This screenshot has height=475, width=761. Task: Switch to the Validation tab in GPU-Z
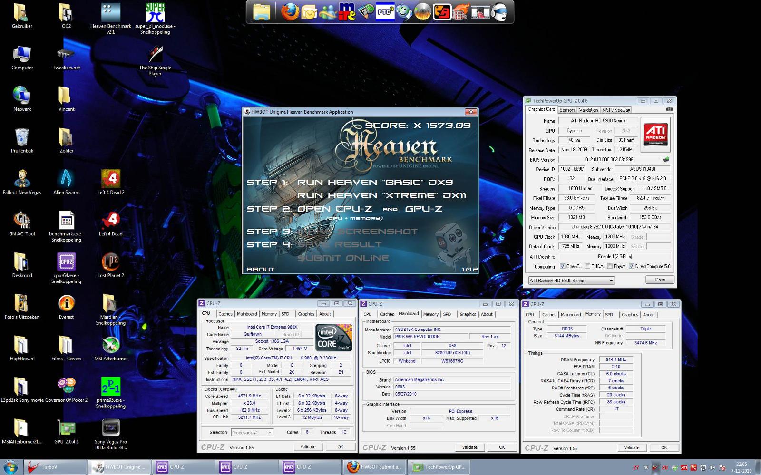pyautogui.click(x=588, y=110)
